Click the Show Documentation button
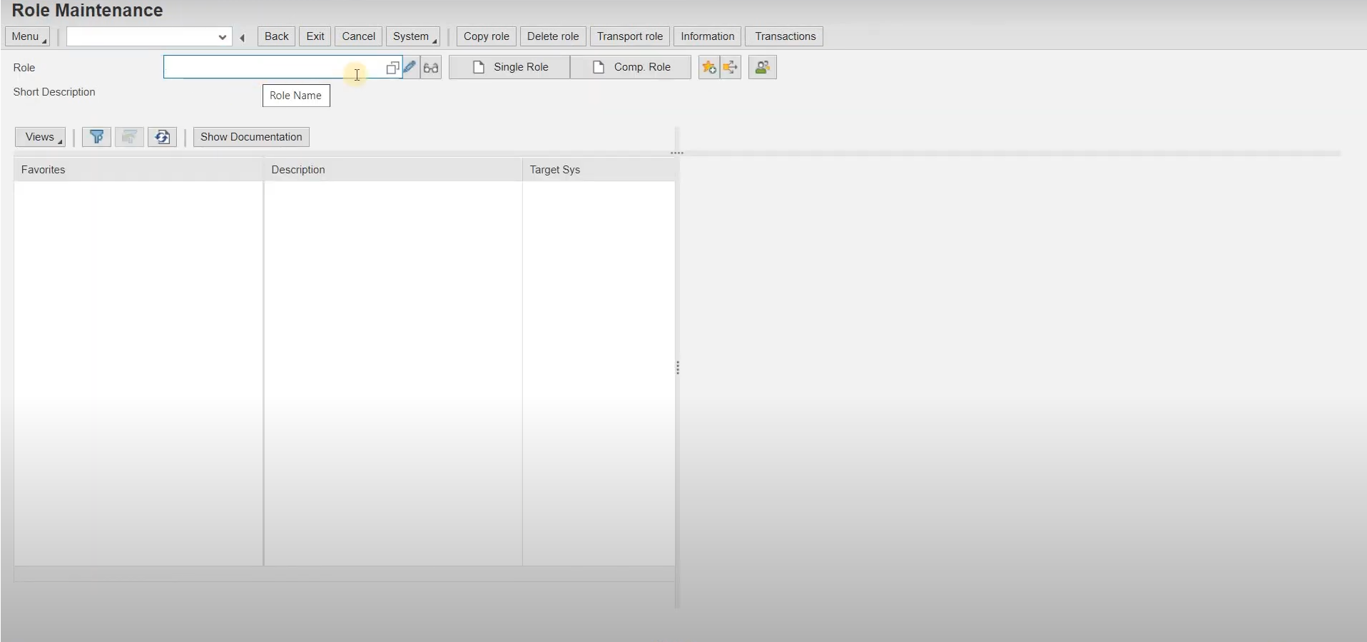 [250, 137]
